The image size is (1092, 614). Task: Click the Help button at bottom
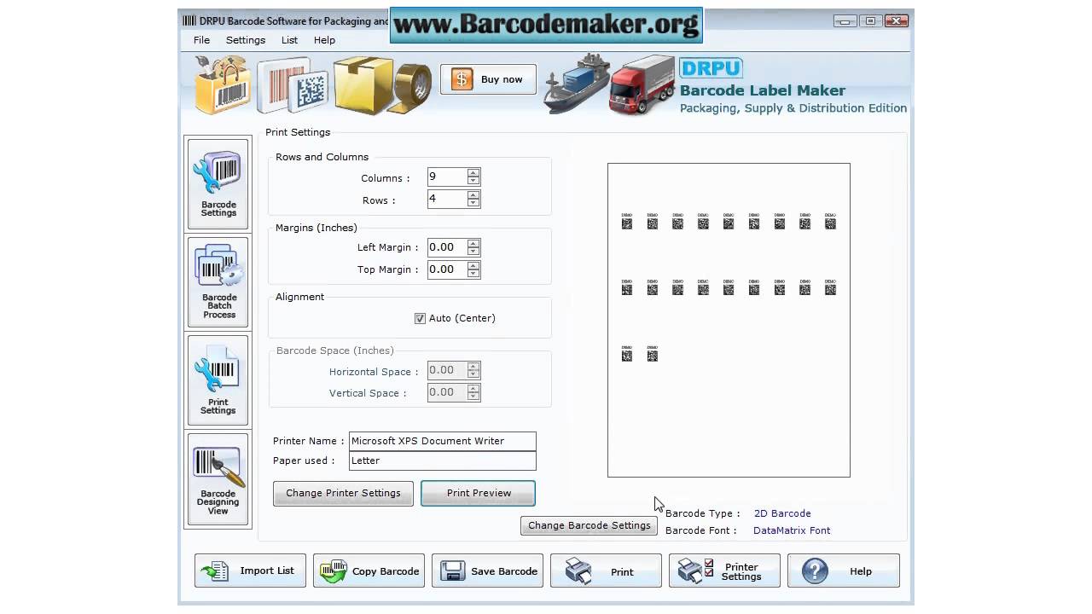pyautogui.click(x=843, y=571)
